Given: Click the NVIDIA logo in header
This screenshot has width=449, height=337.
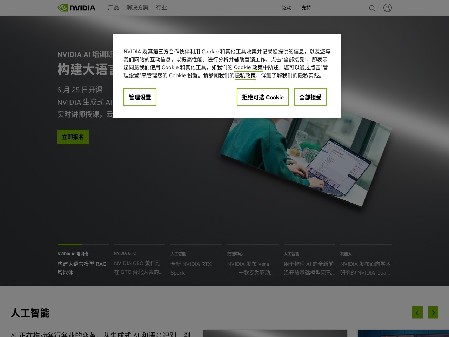Looking at the screenshot, I should tap(76, 8).
